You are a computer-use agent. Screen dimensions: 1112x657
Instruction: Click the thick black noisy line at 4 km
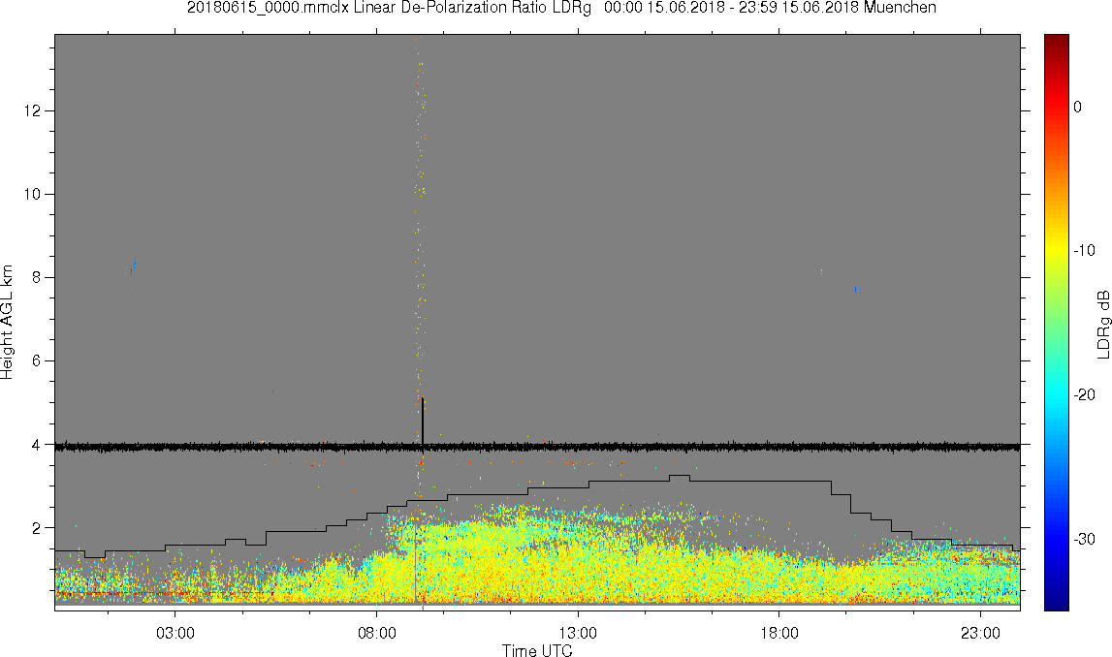pyautogui.click(x=537, y=448)
